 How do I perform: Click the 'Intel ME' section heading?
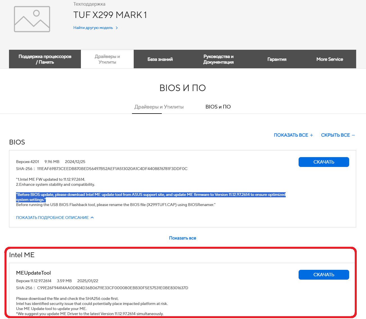point(22,255)
